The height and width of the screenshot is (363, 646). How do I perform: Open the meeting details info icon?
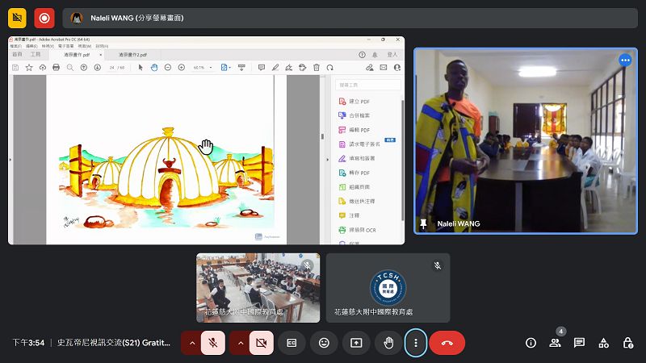click(x=531, y=343)
